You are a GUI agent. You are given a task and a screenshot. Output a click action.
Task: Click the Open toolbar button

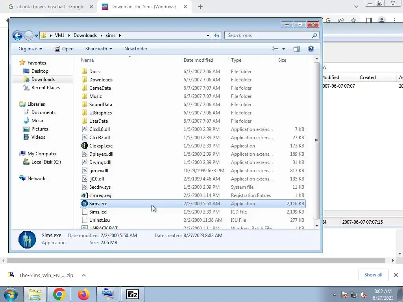pos(64,49)
